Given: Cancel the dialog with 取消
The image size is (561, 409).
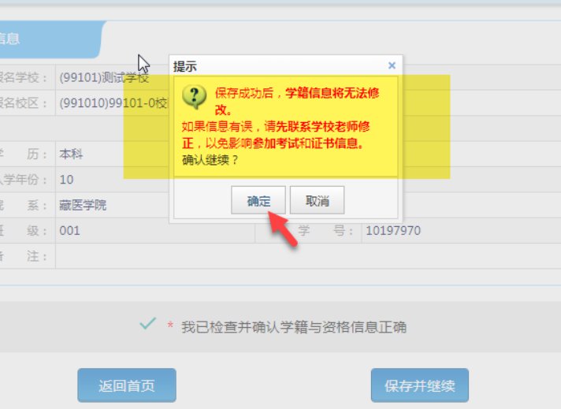Looking at the screenshot, I should pyautogui.click(x=317, y=200).
